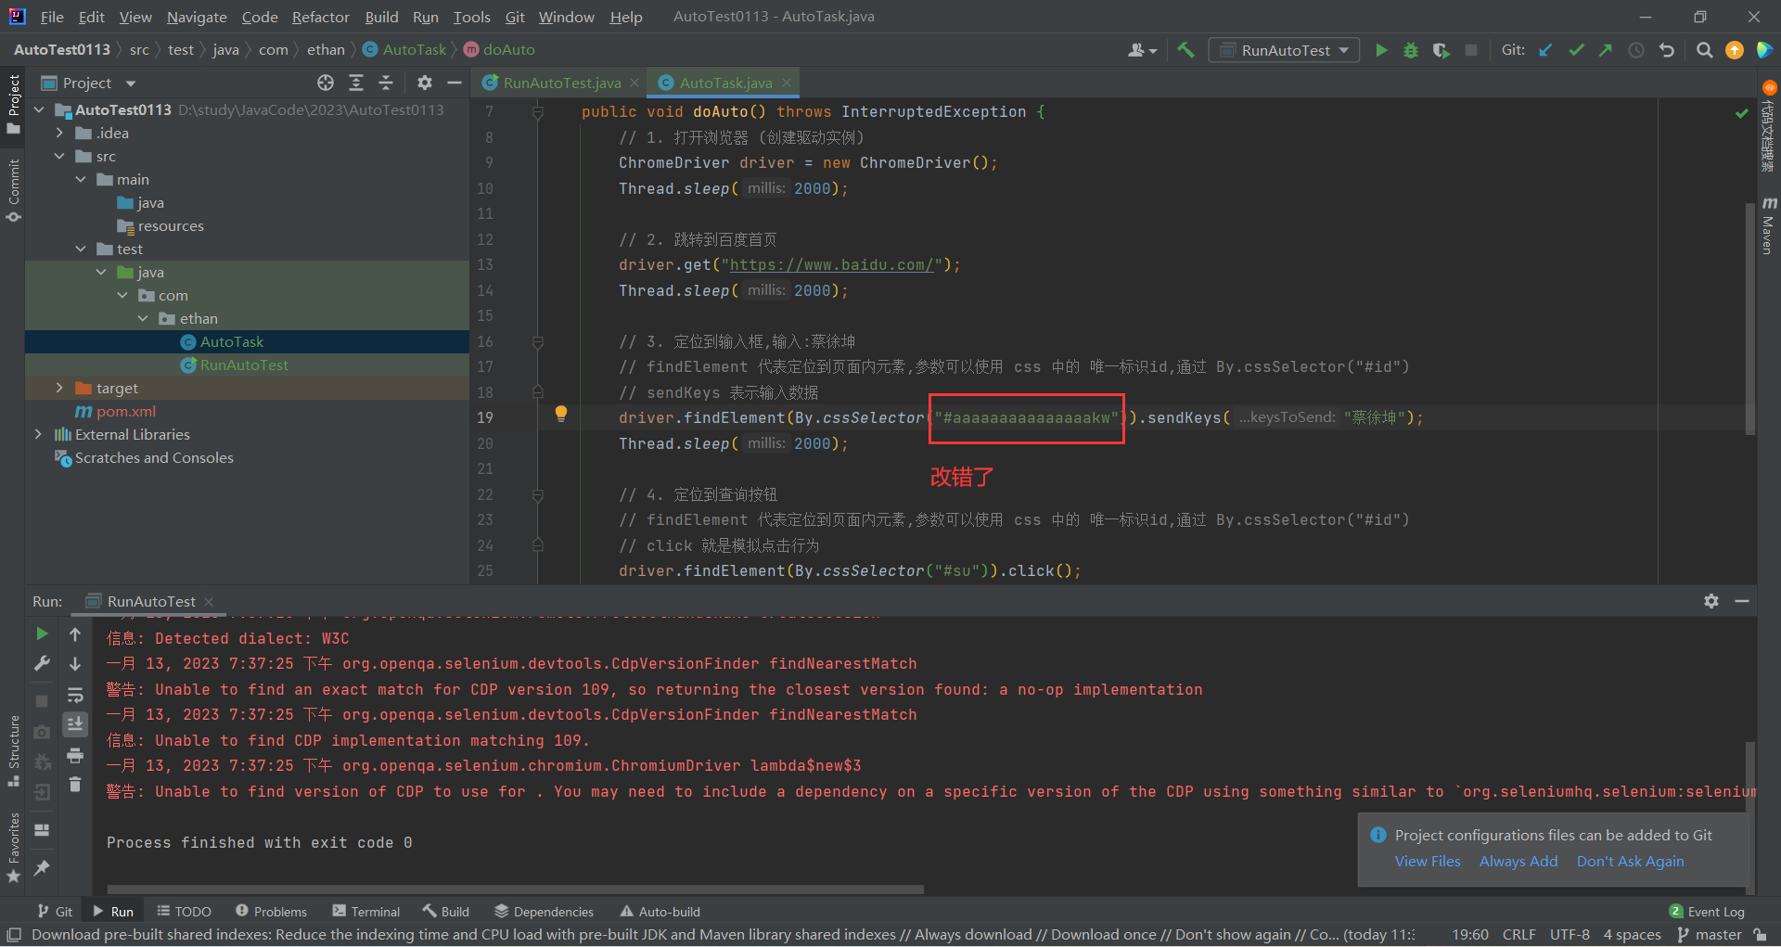This screenshot has height=947, width=1781.
Task: Switch to RunAutoTest.java editor tab
Action: [562, 83]
